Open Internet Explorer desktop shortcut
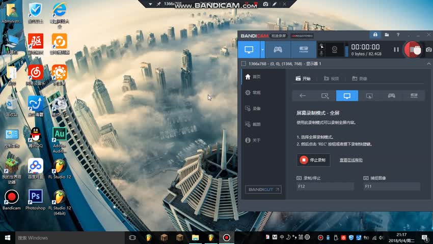Viewport: 433px width, 244px height. (x=60, y=15)
